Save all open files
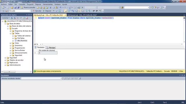The width and height of the screenshot is (186, 104). pos(18,8)
